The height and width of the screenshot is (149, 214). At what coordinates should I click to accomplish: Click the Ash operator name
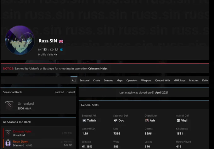152,120
